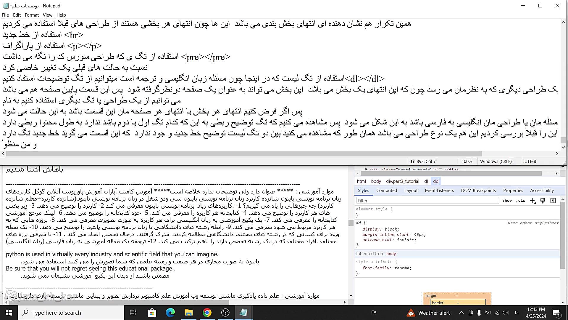This screenshot has width=568, height=320.
Task: Click the Ln 893, Col 7 status entry
Action: click(423, 161)
